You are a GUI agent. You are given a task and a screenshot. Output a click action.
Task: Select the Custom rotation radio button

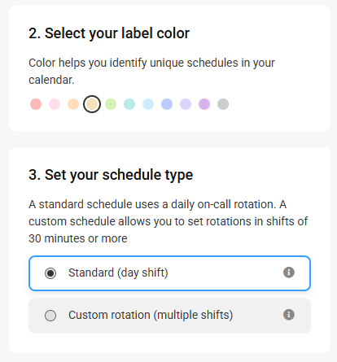tap(50, 316)
